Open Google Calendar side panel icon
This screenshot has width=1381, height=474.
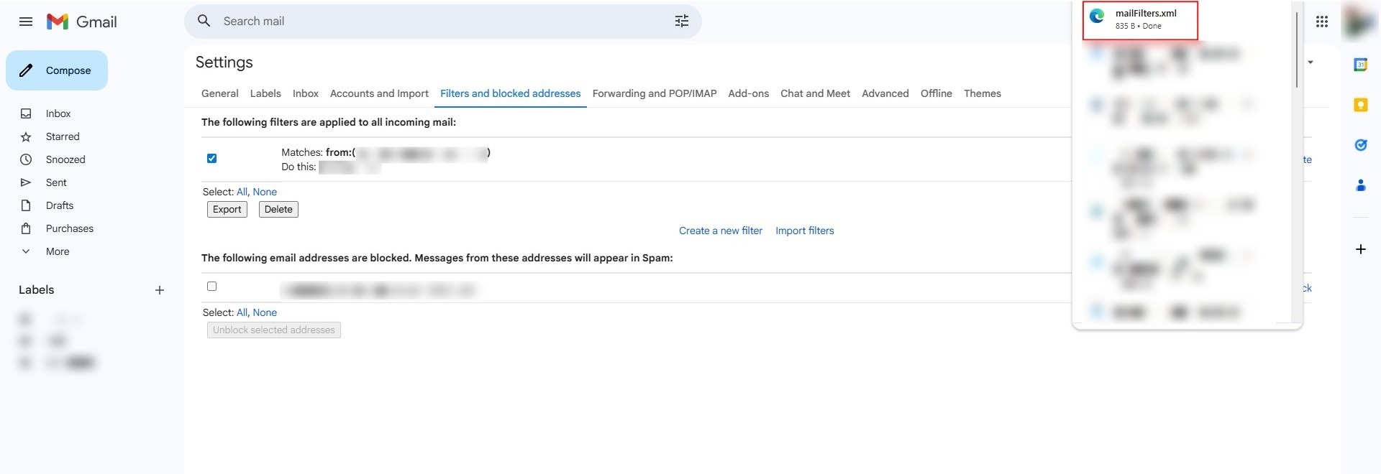coord(1360,65)
